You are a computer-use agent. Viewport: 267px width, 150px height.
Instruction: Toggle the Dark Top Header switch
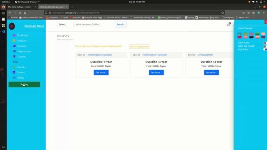[265, 46]
